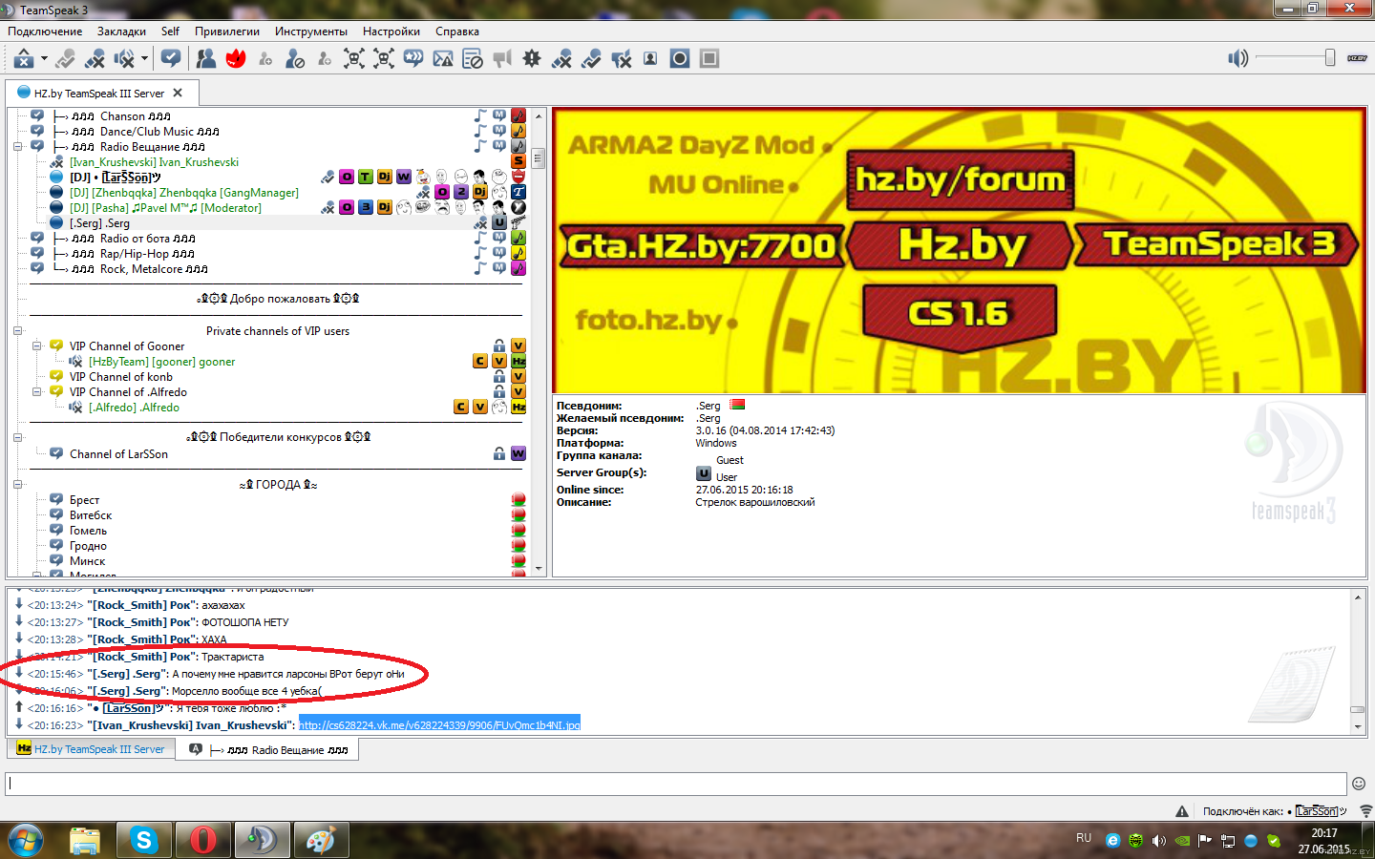Close the HZ.by TeamSpeak III Server tab
Image resolution: width=1375 pixels, height=859 pixels.
coord(178,94)
